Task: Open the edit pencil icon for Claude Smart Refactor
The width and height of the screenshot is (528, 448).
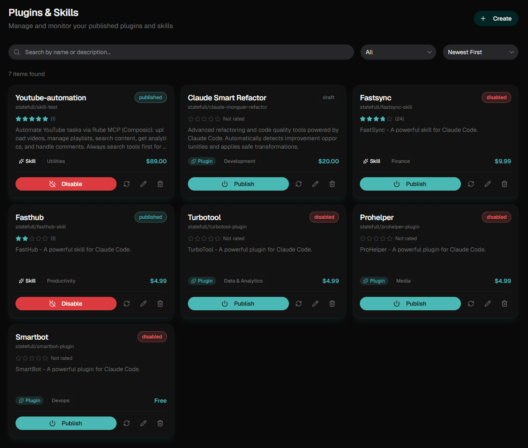Action: click(x=315, y=184)
